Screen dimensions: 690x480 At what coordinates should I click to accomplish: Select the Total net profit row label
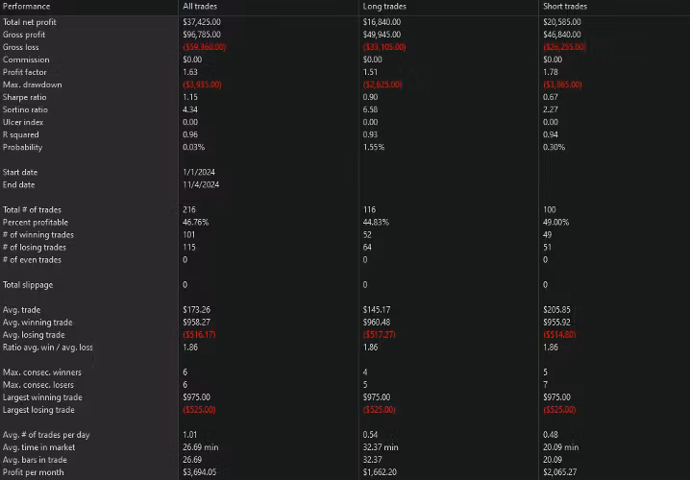[x=29, y=21]
